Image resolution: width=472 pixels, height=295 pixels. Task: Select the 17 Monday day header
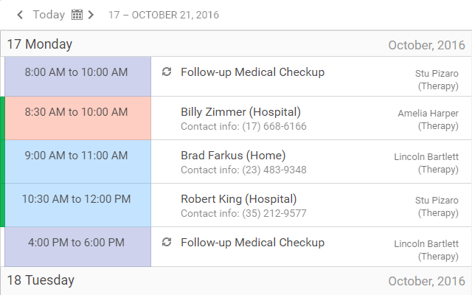point(40,44)
